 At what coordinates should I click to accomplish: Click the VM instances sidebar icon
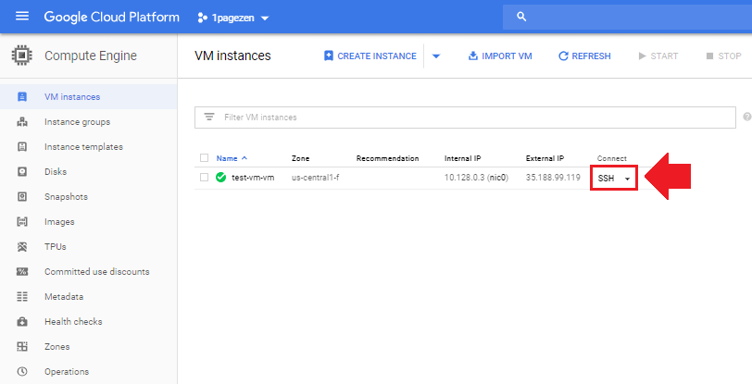coord(22,97)
